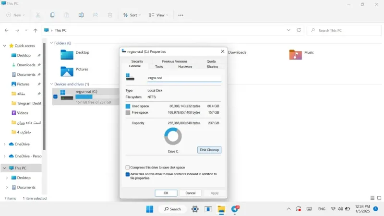Open Settings gear from the taskbar

pos(195,209)
